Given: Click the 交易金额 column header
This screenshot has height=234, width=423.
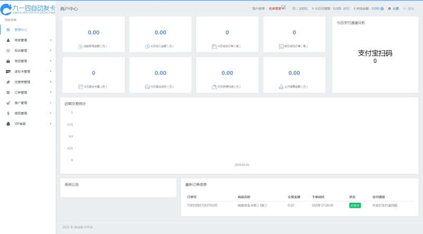Looking at the screenshot, I should tap(294, 197).
